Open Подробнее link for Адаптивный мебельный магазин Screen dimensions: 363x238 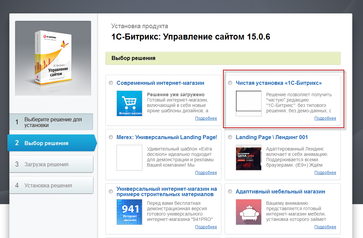tap(325, 227)
